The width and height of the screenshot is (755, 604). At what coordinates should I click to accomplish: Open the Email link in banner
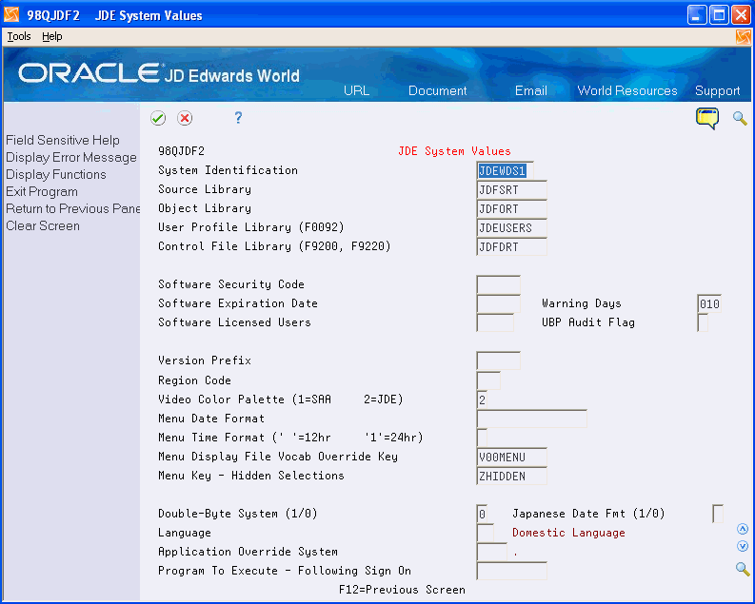pyautogui.click(x=530, y=90)
